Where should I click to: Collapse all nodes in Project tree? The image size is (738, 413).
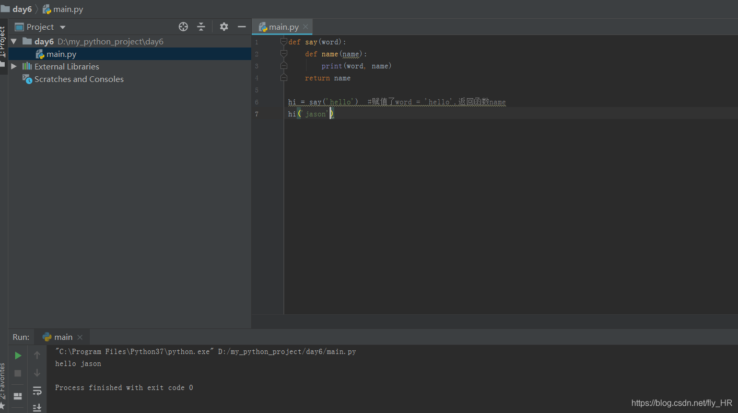tap(201, 26)
